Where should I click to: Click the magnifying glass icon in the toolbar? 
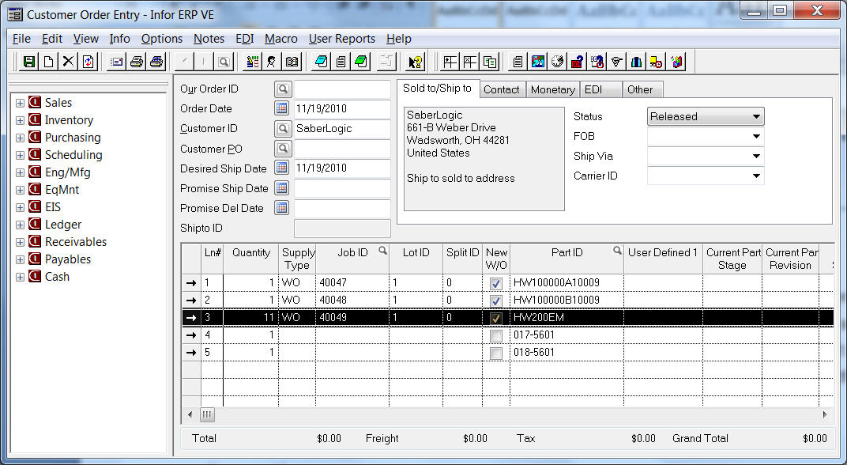coord(224,62)
